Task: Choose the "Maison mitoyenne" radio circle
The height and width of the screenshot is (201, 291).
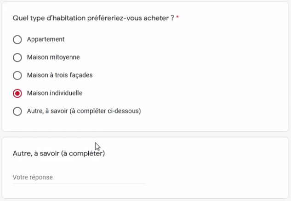Action: tap(17, 57)
